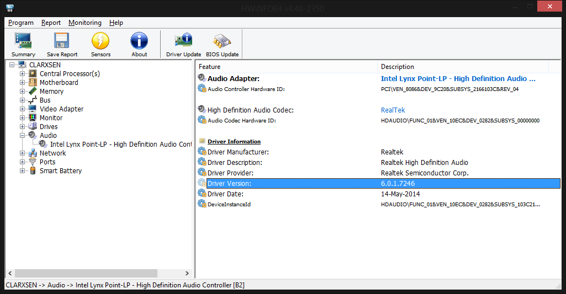This screenshot has width=566, height=294.
Task: Click the tree scrollbar left arrow
Action: click(10, 273)
